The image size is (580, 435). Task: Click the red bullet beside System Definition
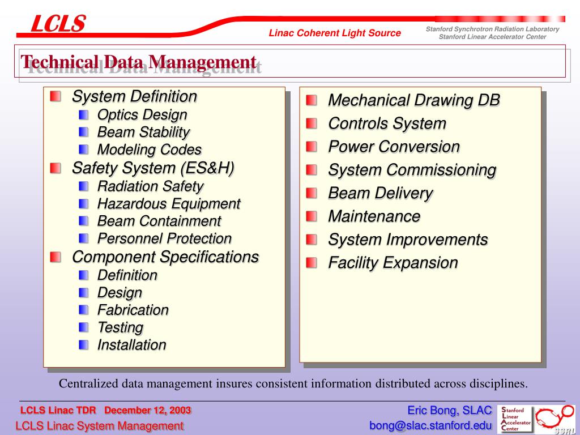[x=56, y=96]
